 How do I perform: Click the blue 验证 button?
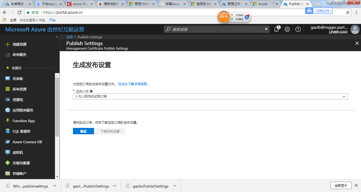84,131
